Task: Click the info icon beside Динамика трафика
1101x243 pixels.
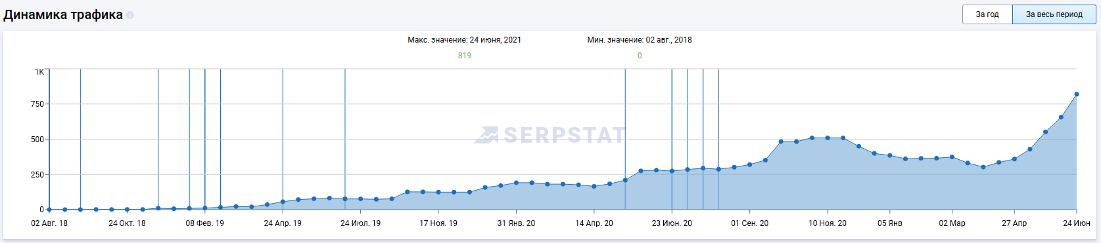Action: [130, 15]
